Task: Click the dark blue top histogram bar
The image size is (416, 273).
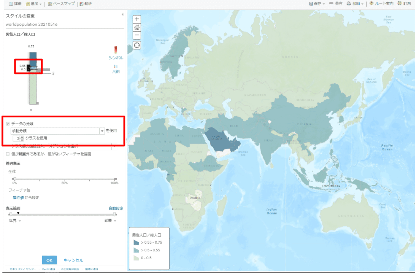Action: (x=33, y=59)
